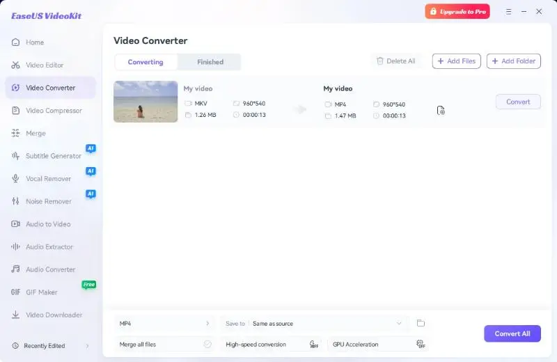Open GIF Maker icon

tap(15, 292)
